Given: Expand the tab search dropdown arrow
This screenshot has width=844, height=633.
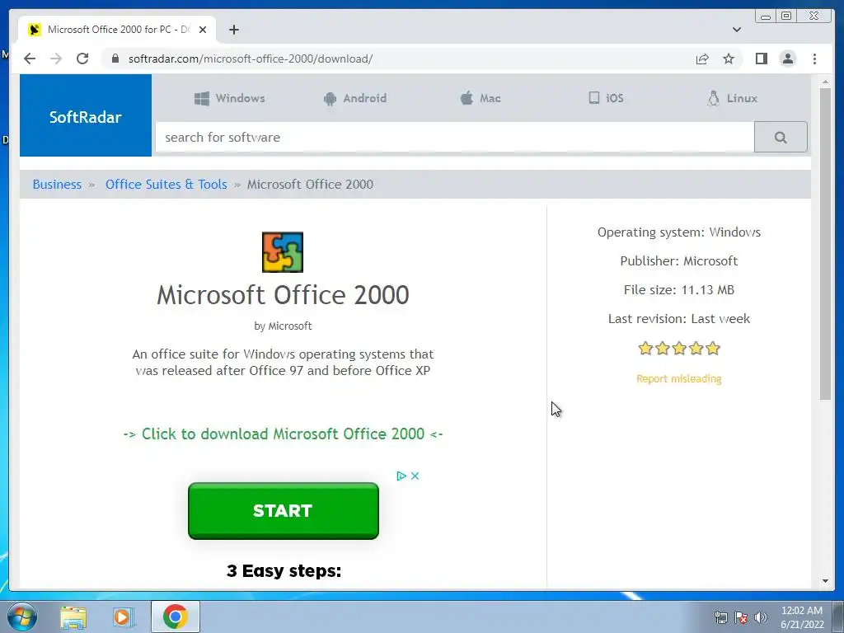Looking at the screenshot, I should pos(736,30).
